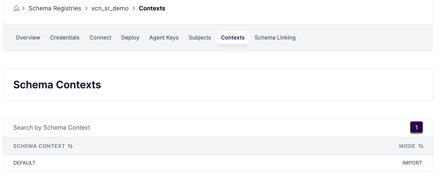Screen dimensions: 441x182
Task: Open the Agent Keys tab
Action: tap(164, 38)
